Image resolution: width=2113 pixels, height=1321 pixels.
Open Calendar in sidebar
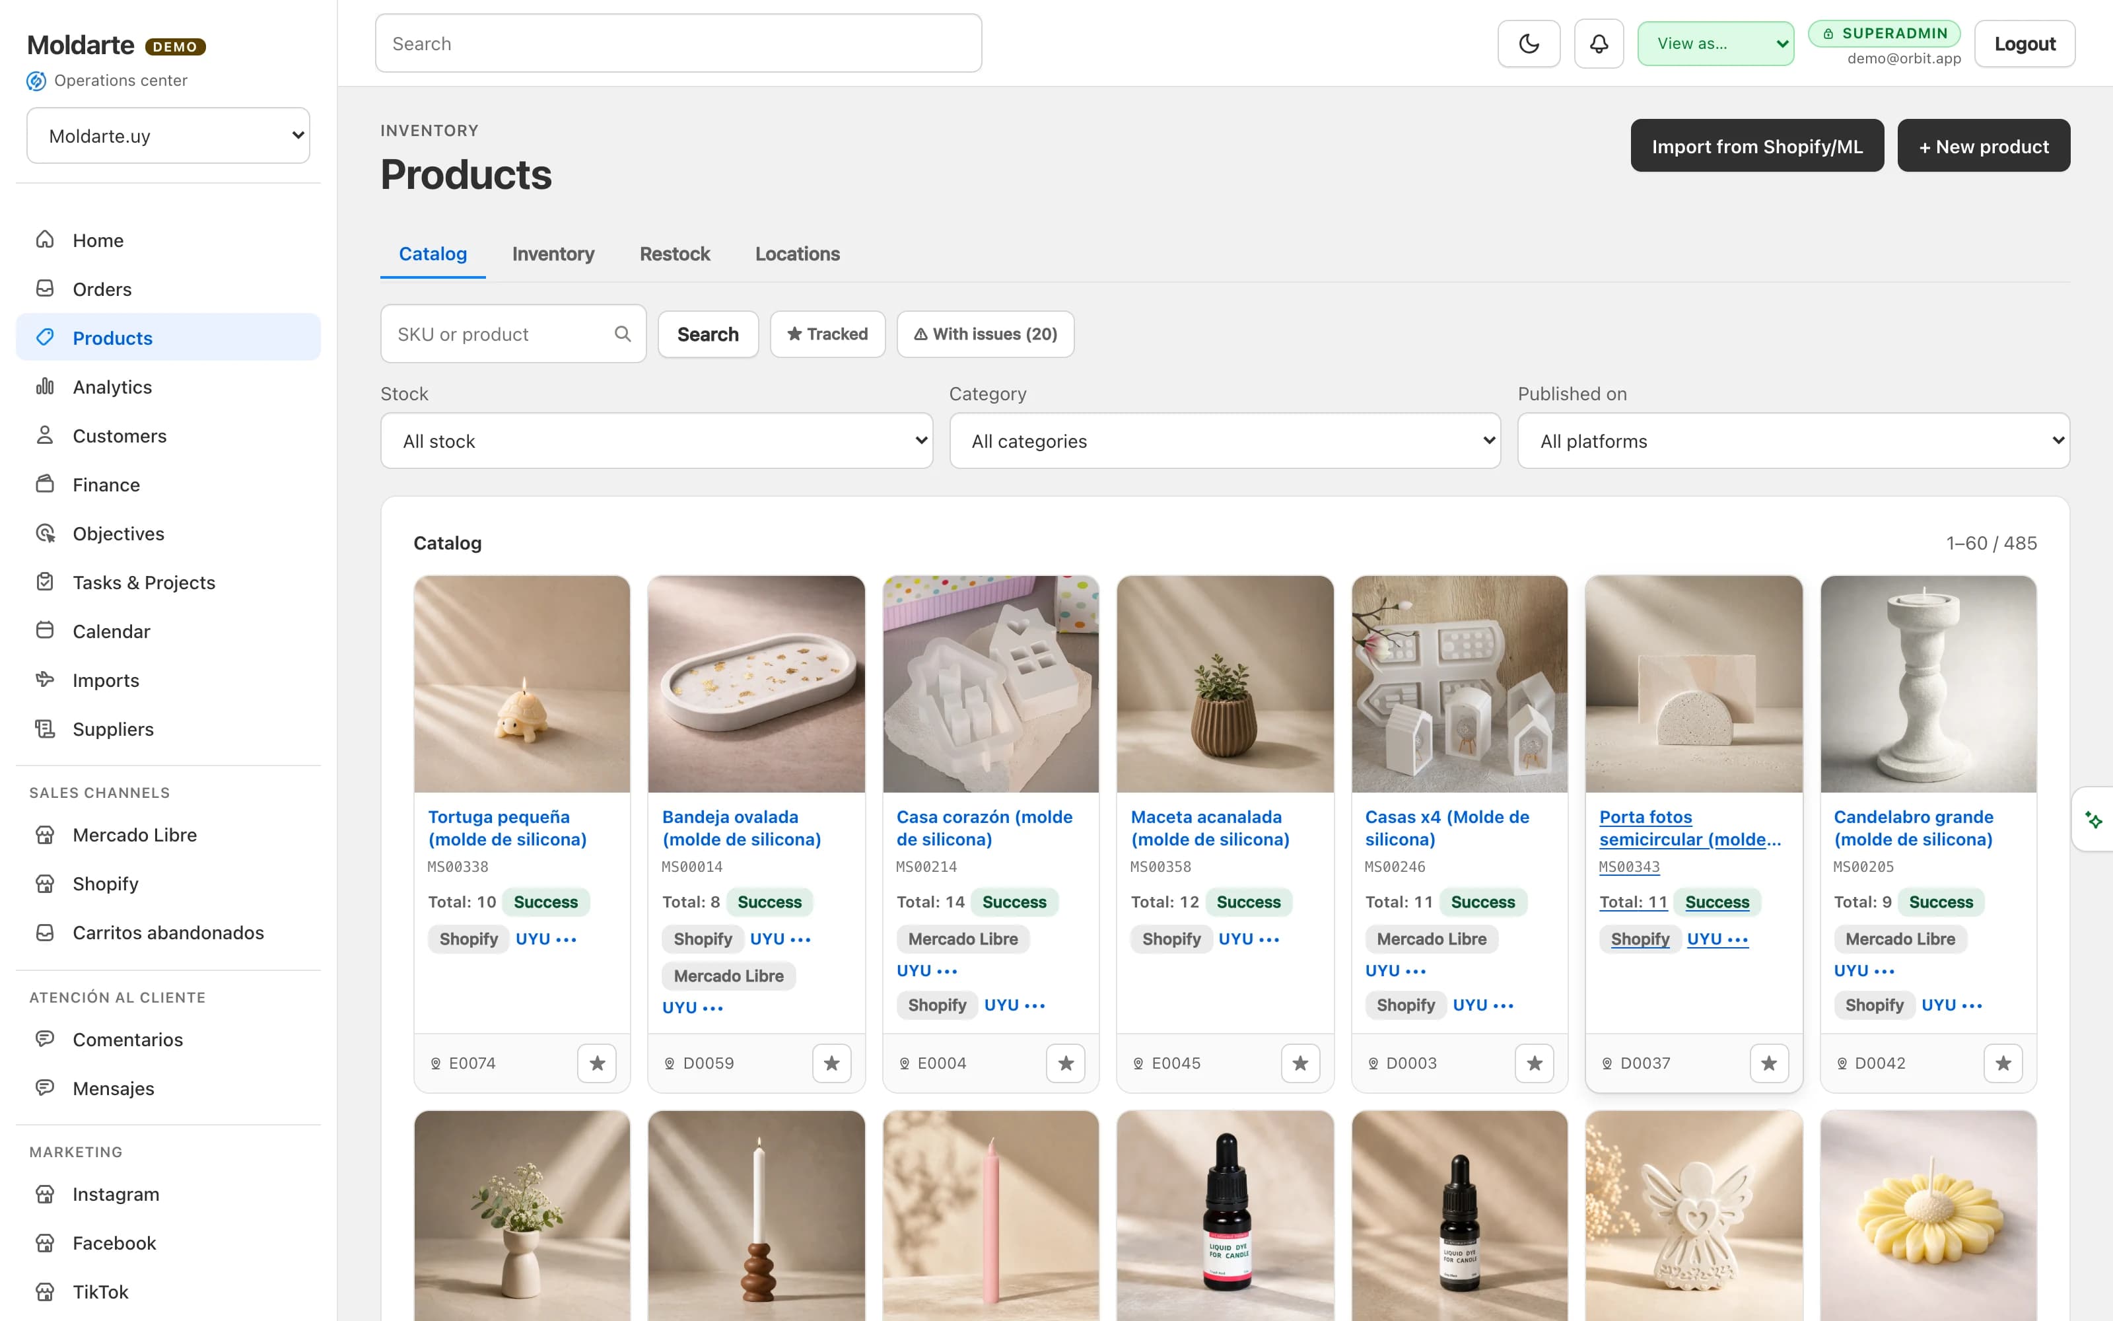click(x=168, y=631)
